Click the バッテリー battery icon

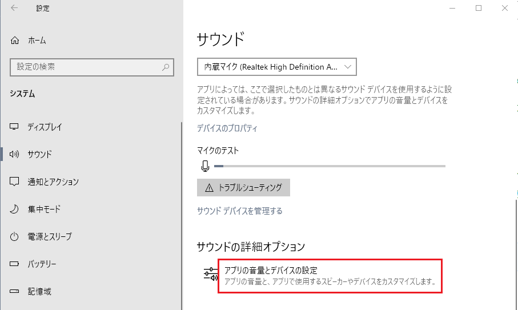[x=14, y=264]
